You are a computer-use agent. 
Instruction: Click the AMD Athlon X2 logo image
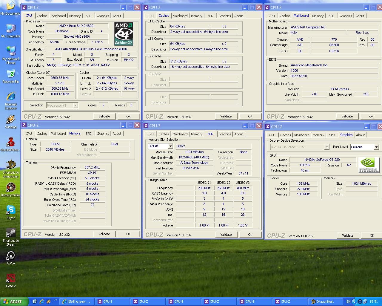coord(124,34)
